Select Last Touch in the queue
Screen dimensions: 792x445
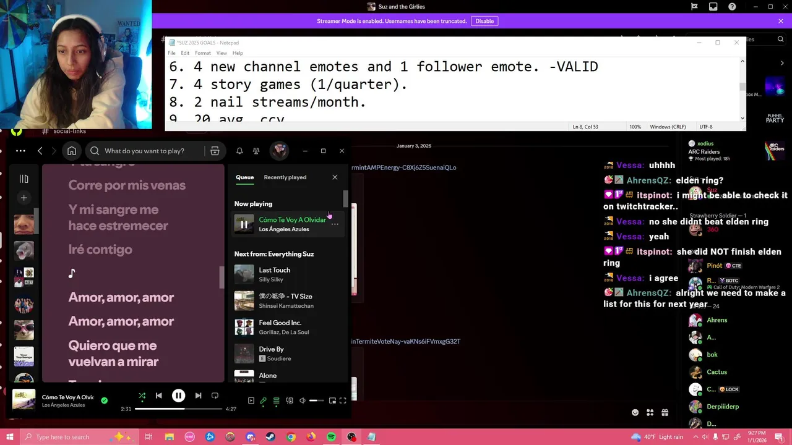(x=287, y=274)
